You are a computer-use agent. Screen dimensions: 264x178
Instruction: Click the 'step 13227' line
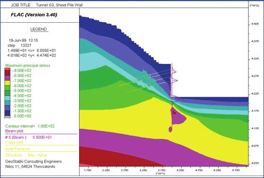(19, 45)
